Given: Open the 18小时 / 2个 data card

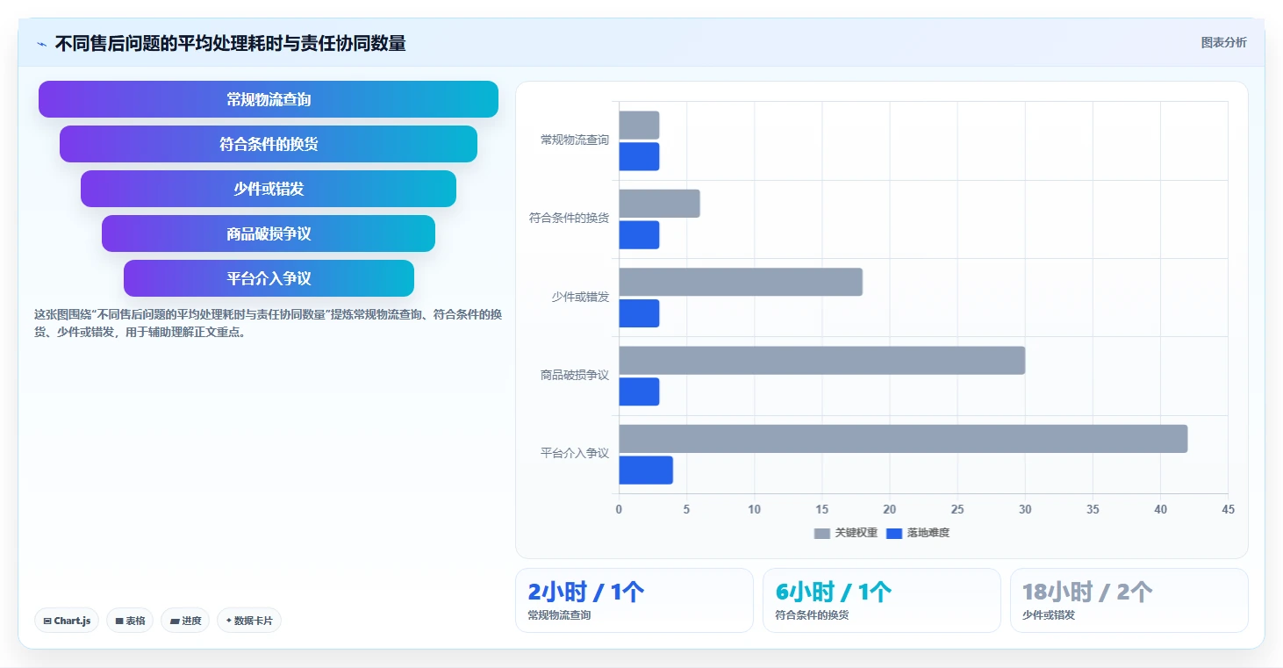Looking at the screenshot, I should click(1129, 600).
